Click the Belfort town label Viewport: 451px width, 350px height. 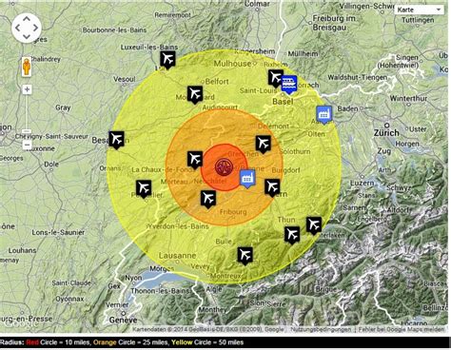pos(217,82)
